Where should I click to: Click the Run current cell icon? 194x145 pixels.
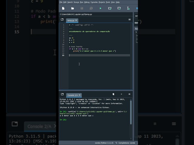(x=110, y=8)
